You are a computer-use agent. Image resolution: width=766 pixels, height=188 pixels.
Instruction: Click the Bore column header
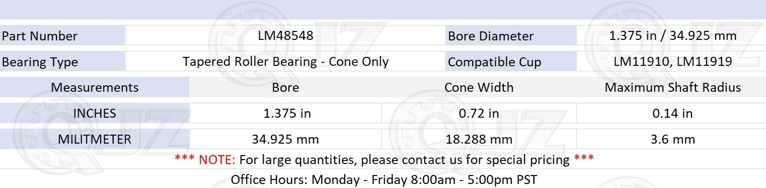point(286,88)
